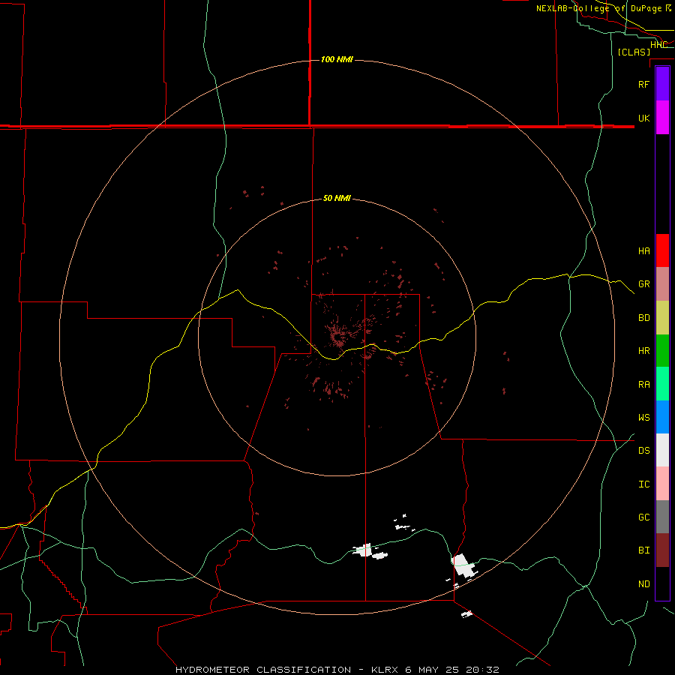
Task: Click the NEXLAB-College of DuPage text
Action: coord(598,8)
